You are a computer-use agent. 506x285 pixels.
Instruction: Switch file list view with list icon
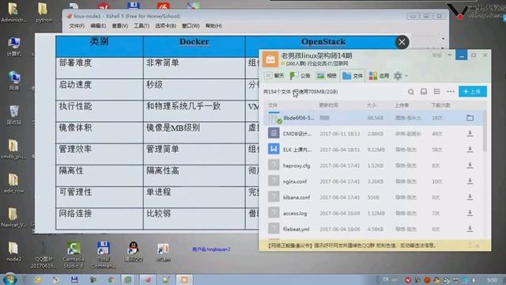436,92
